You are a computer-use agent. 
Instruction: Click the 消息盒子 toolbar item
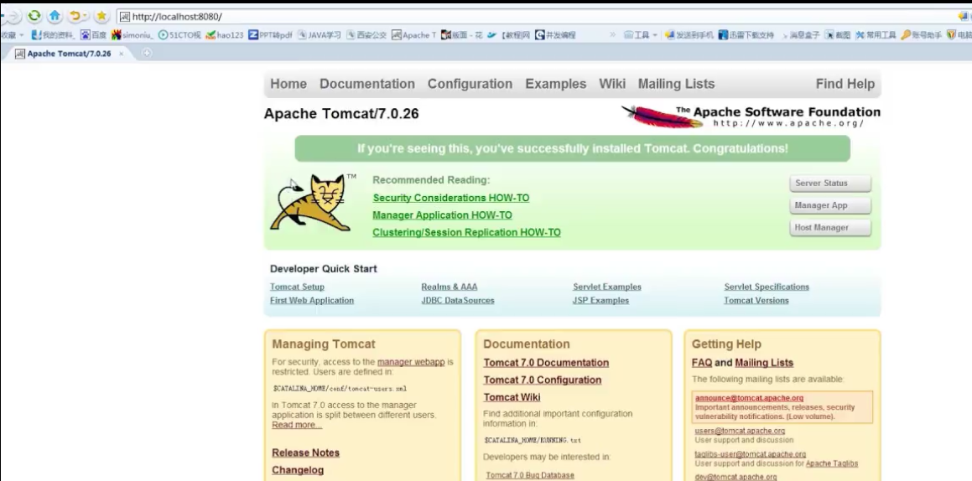[801, 35]
